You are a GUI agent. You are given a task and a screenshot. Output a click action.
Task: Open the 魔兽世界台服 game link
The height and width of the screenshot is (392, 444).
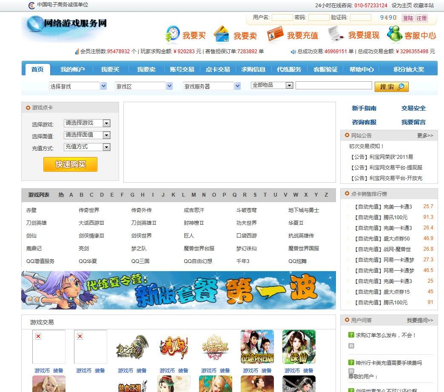(x=199, y=248)
